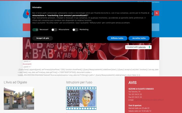Click Martedì dalle ore 20 alle 22
The height and width of the screenshot is (113, 182).
(139, 108)
